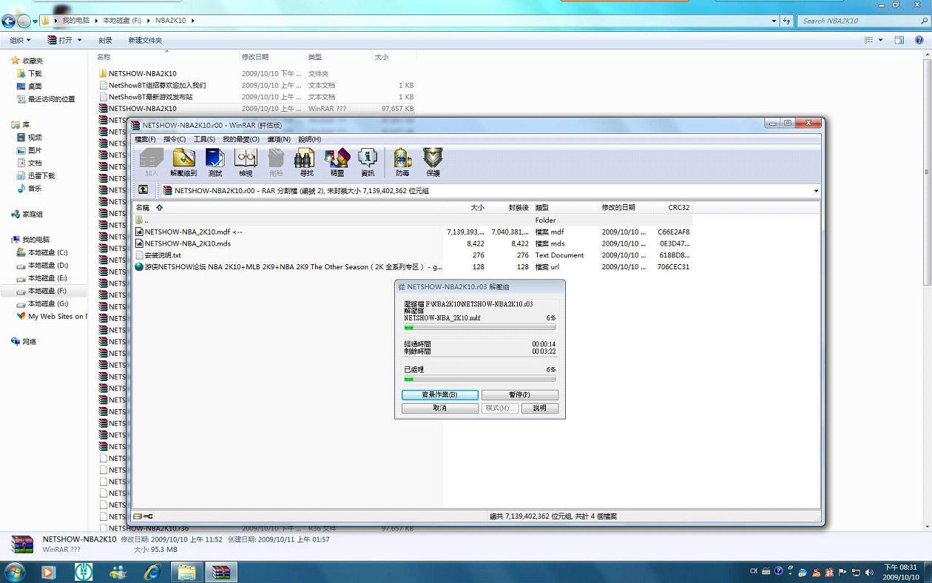
Task: Open the 選項(N) menu in WinRAR
Action: pos(279,139)
